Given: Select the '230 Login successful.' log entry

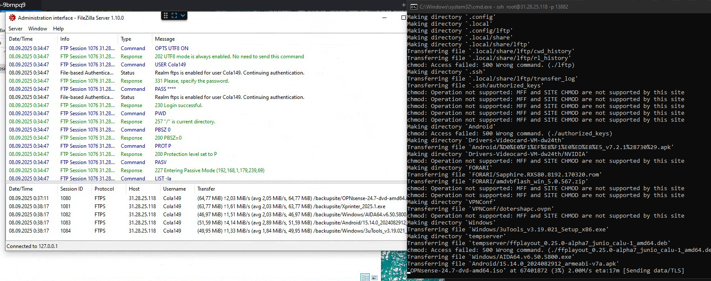Looking at the screenshot, I should coord(178,105).
